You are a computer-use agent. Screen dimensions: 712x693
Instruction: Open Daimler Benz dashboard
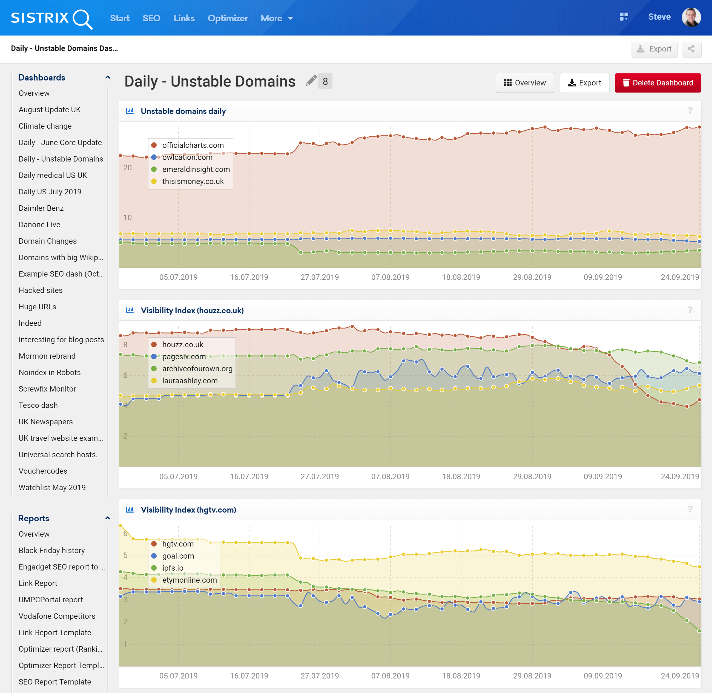click(41, 208)
